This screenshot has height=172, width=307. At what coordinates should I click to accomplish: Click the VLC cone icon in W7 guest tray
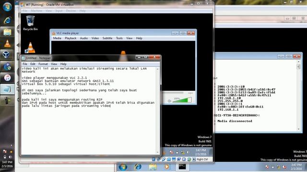tap(164, 152)
